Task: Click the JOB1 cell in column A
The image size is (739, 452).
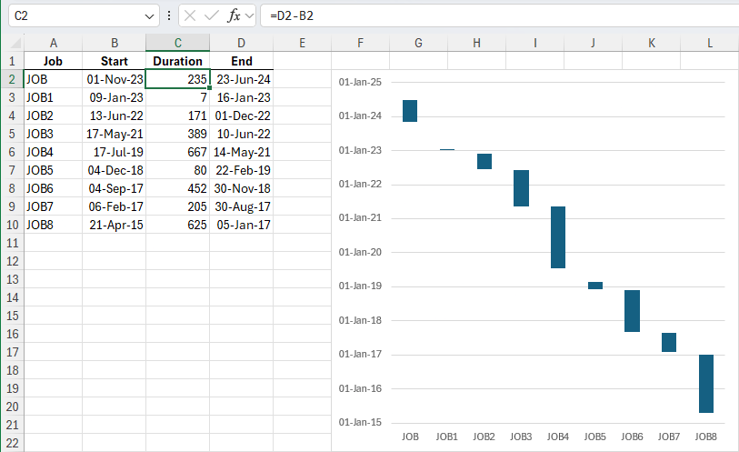Action: 54,97
